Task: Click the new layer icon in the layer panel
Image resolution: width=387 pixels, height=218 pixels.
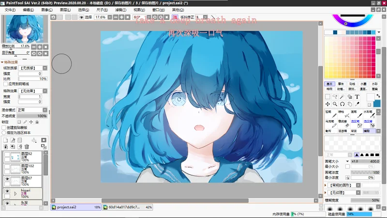Action: click(5, 140)
